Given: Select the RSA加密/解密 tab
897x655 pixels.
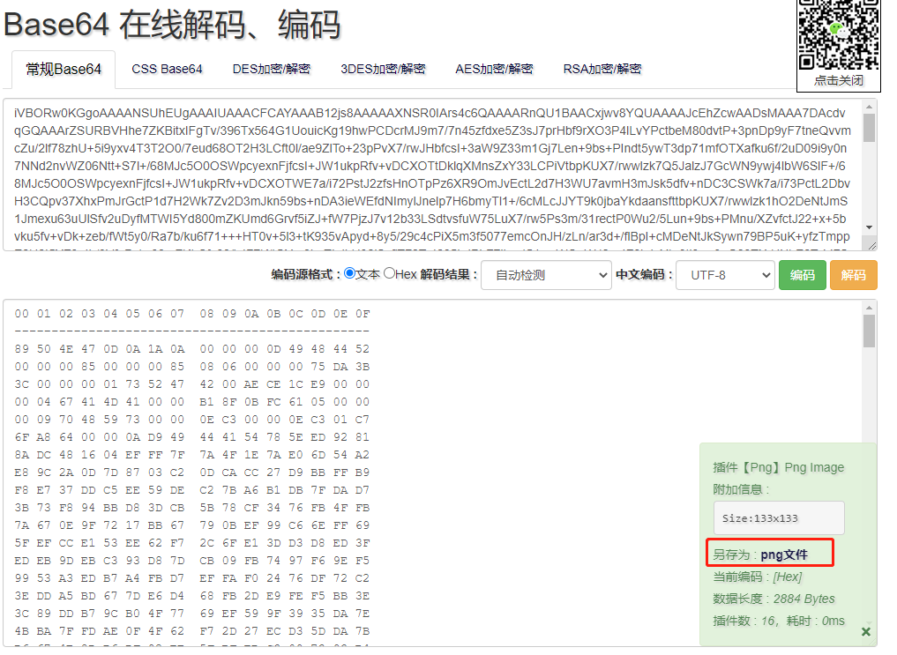Looking at the screenshot, I should coord(602,69).
